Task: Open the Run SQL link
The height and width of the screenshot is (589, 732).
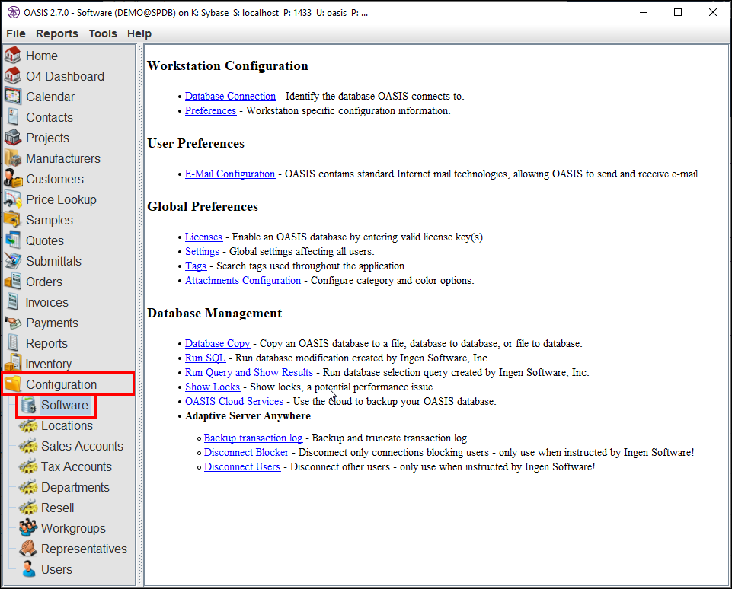Action: point(205,358)
